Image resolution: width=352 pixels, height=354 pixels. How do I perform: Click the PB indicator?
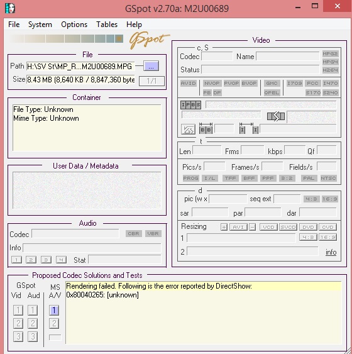tap(207, 92)
